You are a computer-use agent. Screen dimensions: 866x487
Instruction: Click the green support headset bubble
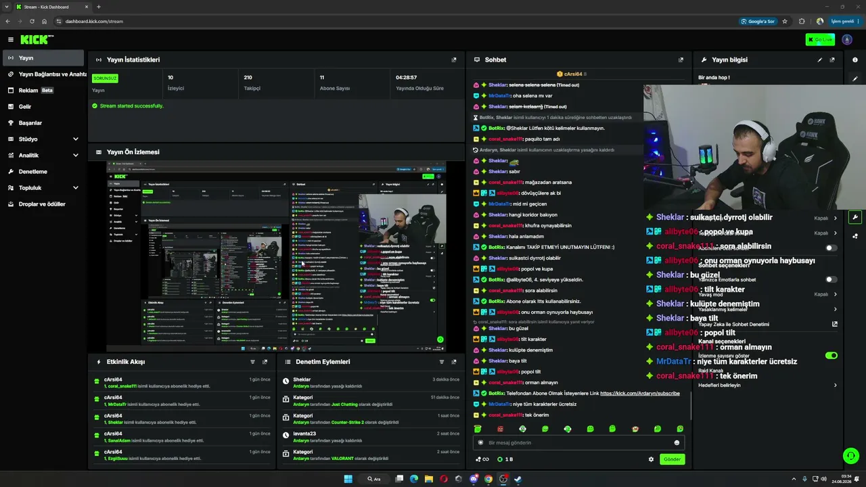(850, 456)
